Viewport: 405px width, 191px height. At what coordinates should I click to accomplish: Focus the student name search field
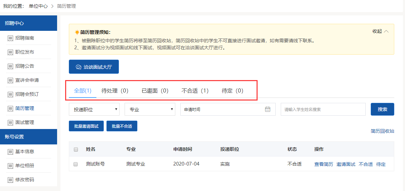[x=323, y=109]
